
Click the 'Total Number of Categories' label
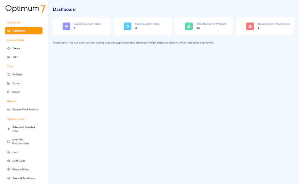(274, 24)
